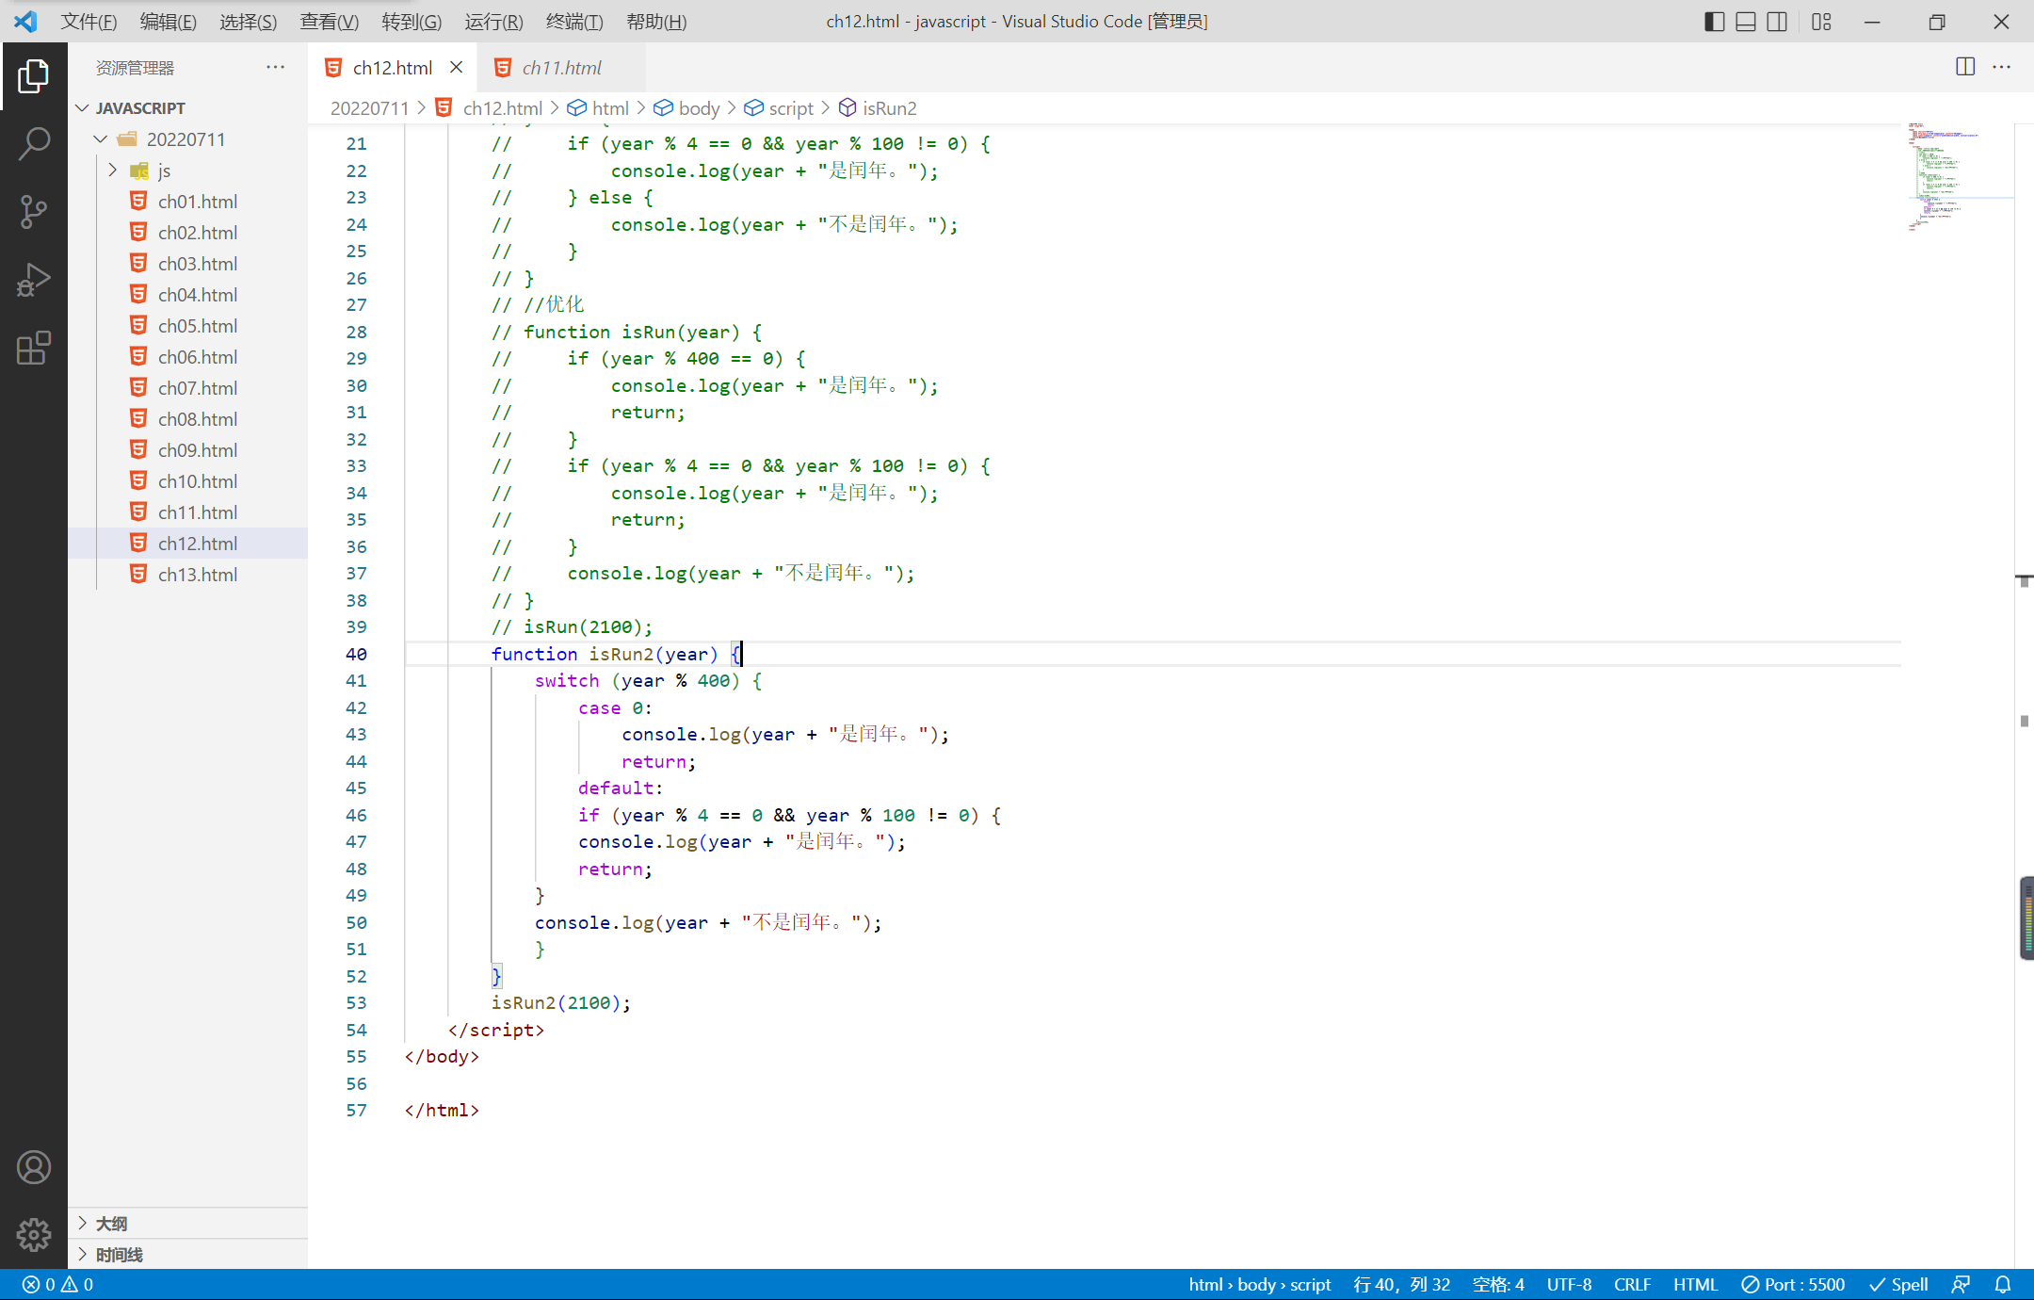Screen dimensions: 2034x1300
Task: Click the UTF-8 encoding selector
Action: pyautogui.click(x=1569, y=1284)
